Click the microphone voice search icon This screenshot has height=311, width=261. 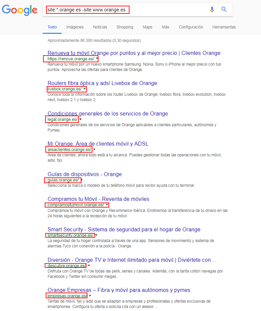(212, 10)
